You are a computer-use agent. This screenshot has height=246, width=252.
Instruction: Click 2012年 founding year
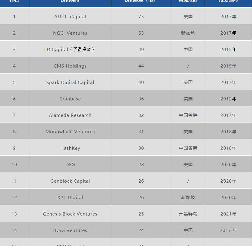click(x=228, y=99)
